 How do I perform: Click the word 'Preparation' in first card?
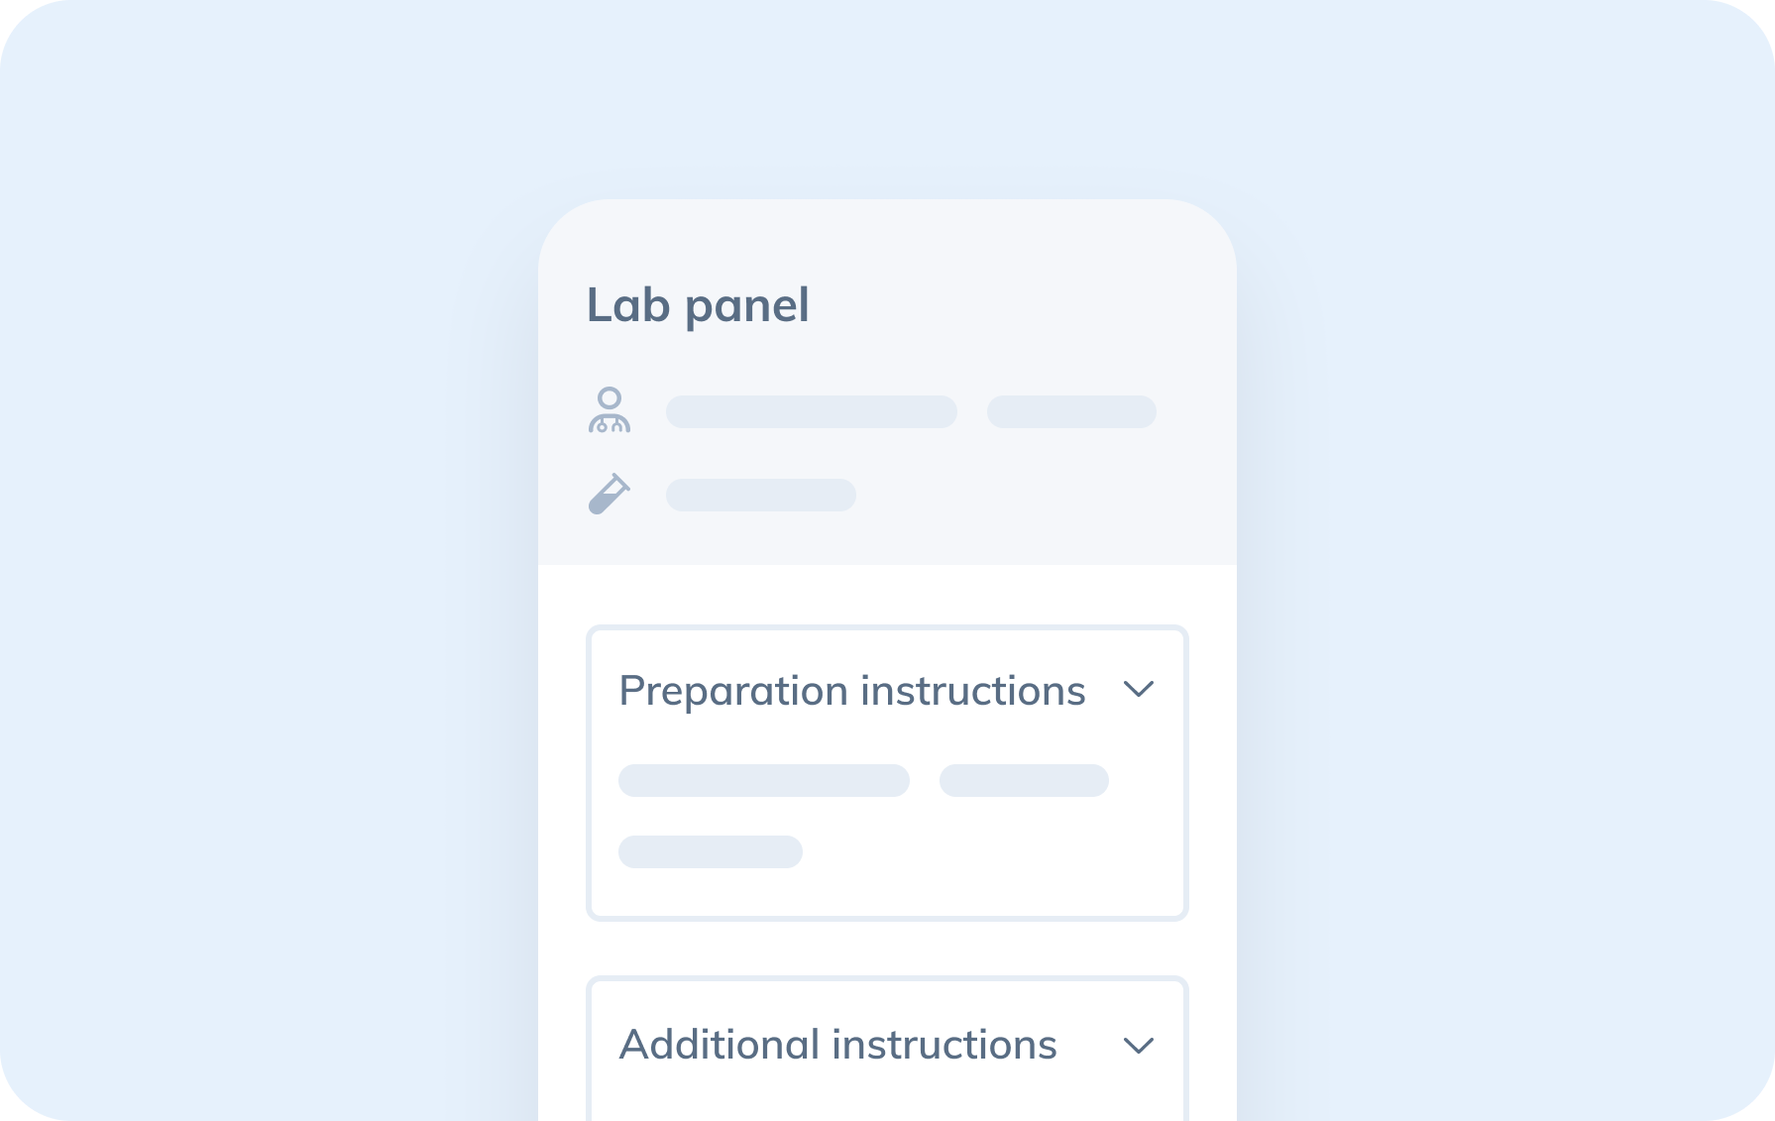pyautogui.click(x=733, y=691)
